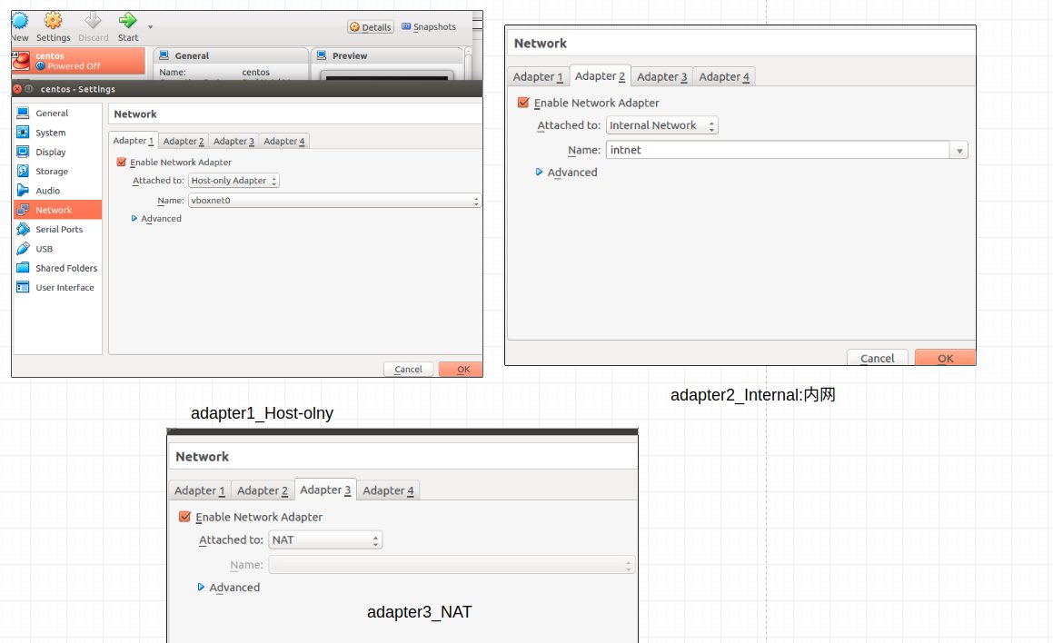The image size is (1053, 643).
Task: Select Adapter 3 tab in NAT panel
Action: tap(325, 490)
